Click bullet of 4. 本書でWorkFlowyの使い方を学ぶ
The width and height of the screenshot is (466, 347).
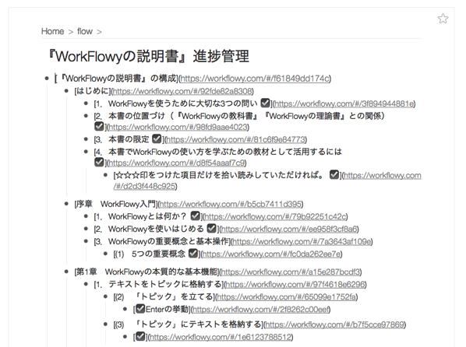pos(86,152)
